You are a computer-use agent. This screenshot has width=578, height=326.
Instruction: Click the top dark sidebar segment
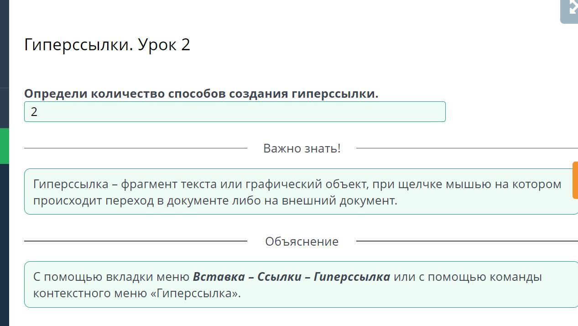(x=4, y=43)
